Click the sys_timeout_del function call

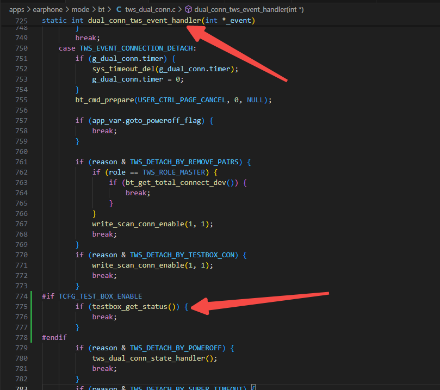(x=123, y=69)
